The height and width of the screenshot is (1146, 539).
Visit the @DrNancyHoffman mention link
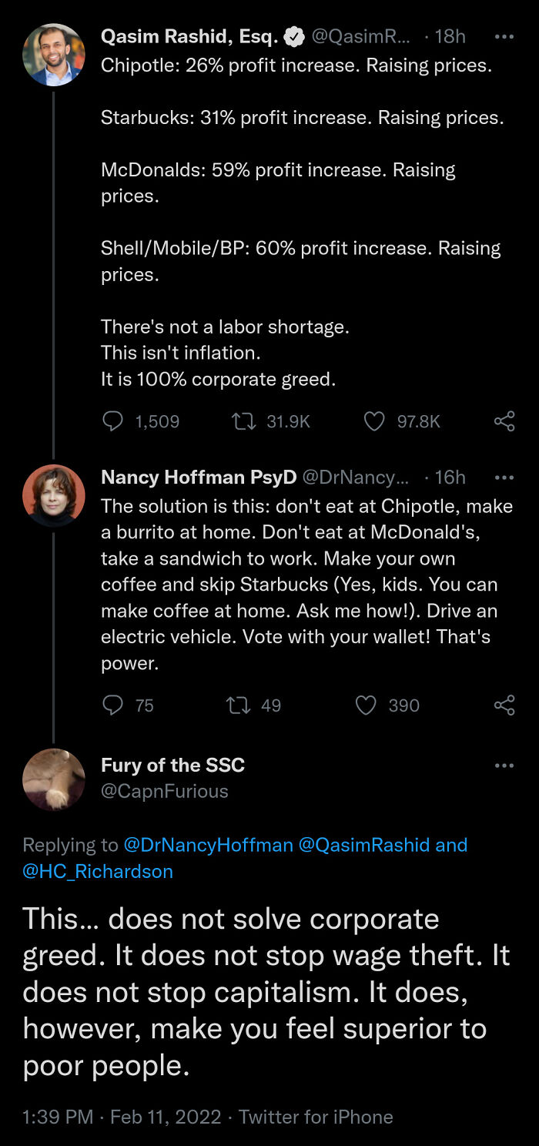(208, 845)
